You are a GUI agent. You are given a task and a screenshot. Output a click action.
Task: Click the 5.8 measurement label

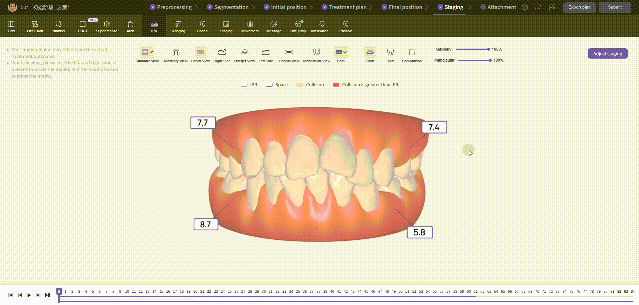pos(420,232)
